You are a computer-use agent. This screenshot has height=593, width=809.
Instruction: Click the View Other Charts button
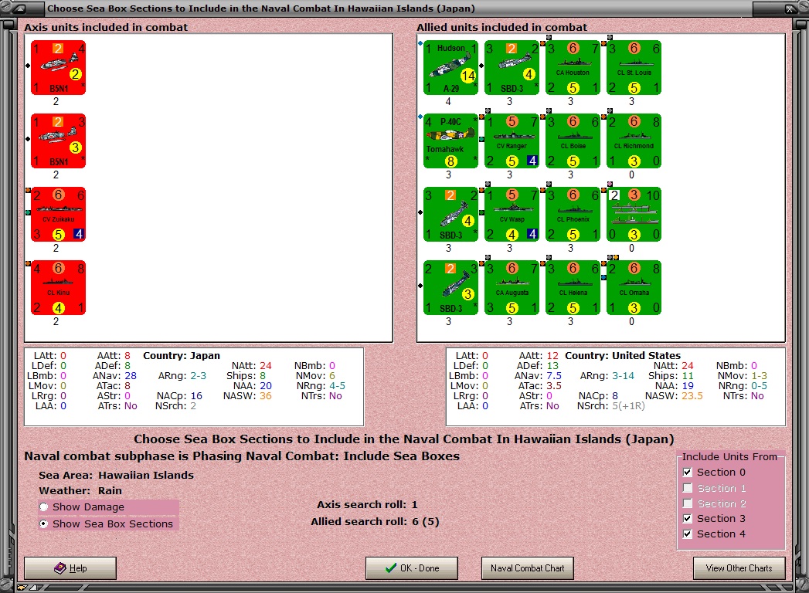click(x=739, y=568)
